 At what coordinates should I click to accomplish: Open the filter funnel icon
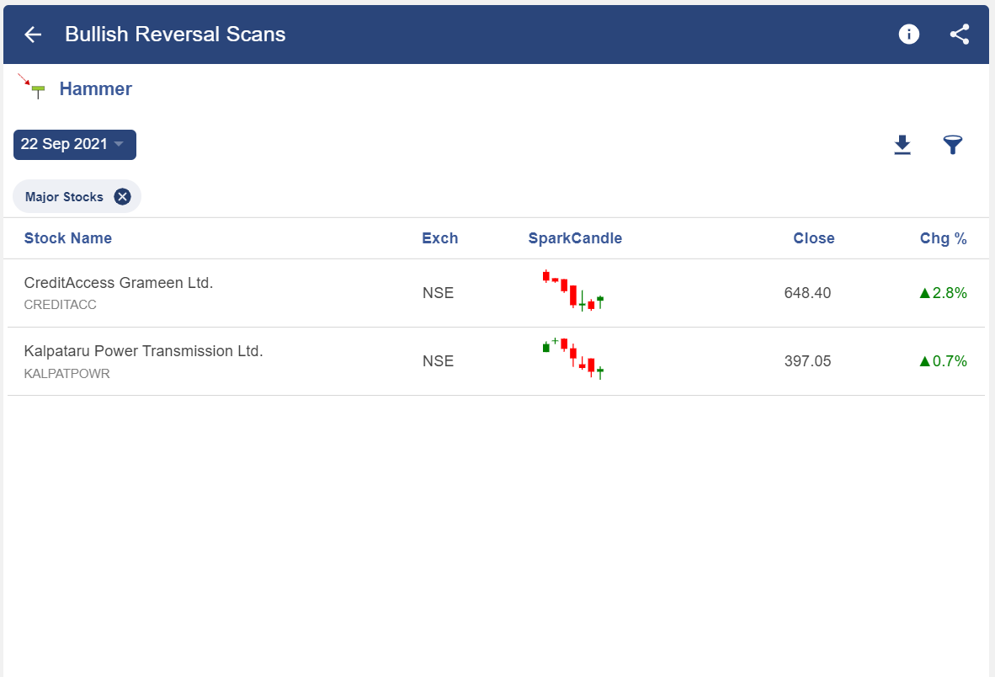click(x=952, y=145)
